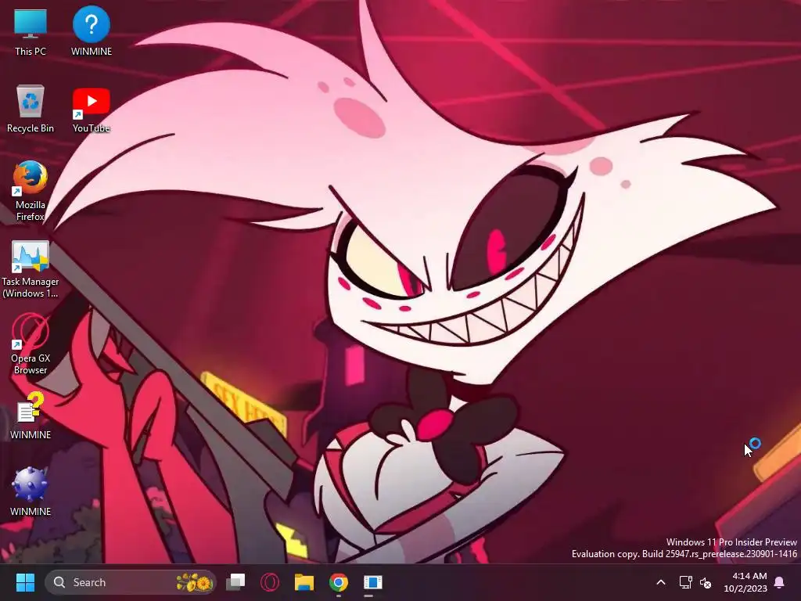
Task: Expand the hidden system tray icons chevron
Action: (x=660, y=582)
